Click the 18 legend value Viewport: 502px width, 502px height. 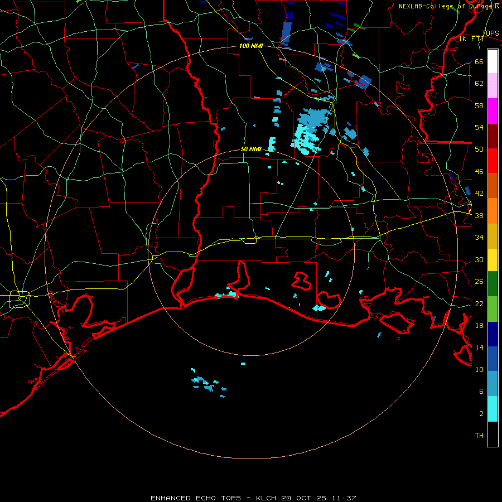pos(479,326)
